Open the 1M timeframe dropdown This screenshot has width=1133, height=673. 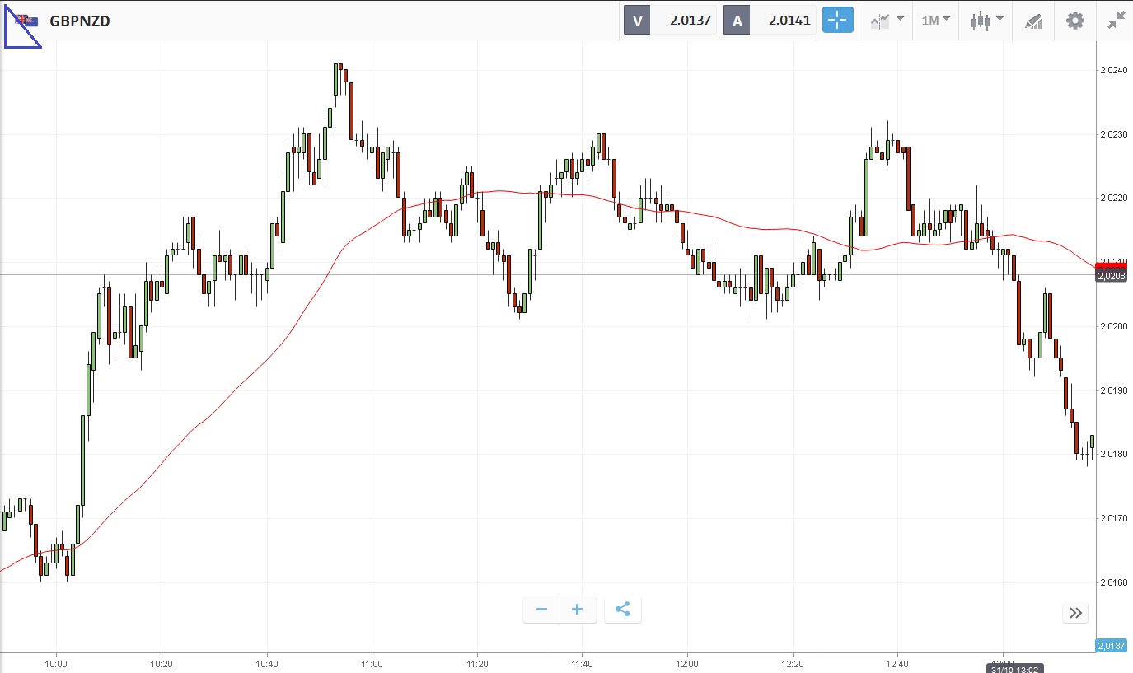tap(935, 21)
